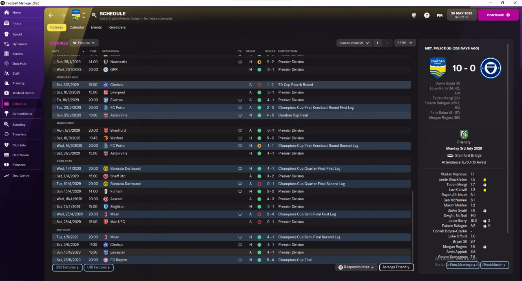Open the Dev. Centre
This screenshot has width=522, height=281.
pyautogui.click(x=22, y=176)
